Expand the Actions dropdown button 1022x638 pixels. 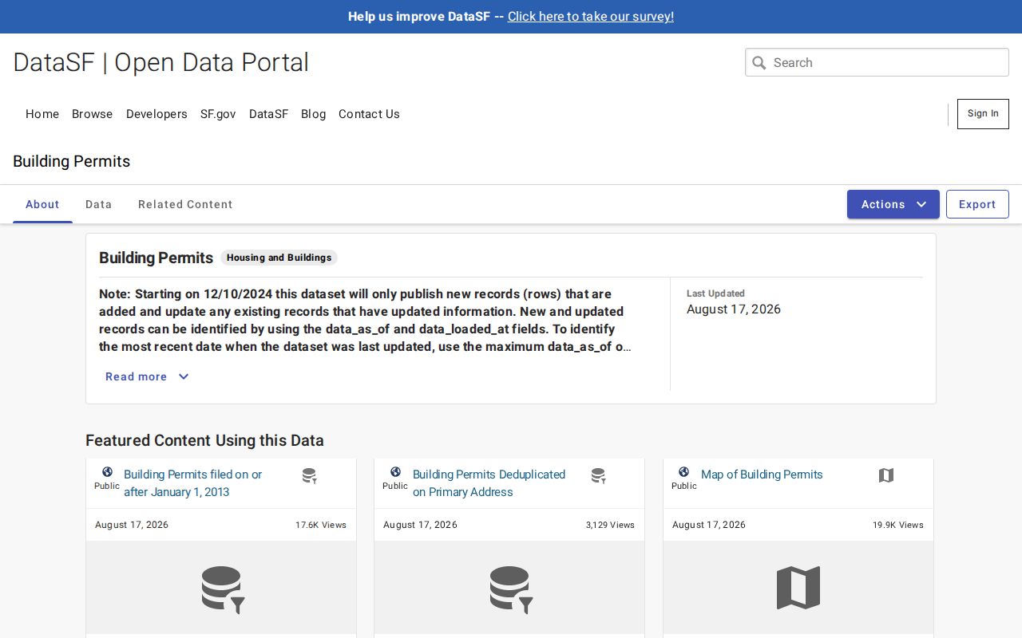(893, 204)
